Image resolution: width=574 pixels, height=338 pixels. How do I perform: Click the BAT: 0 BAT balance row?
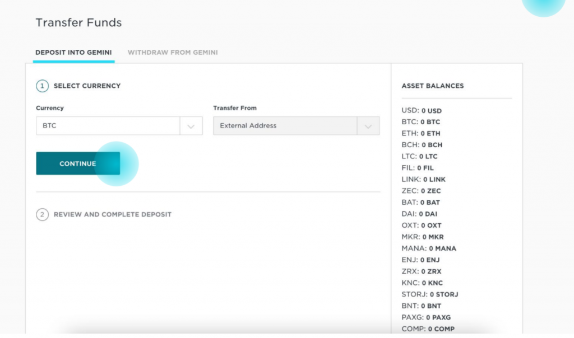point(421,203)
